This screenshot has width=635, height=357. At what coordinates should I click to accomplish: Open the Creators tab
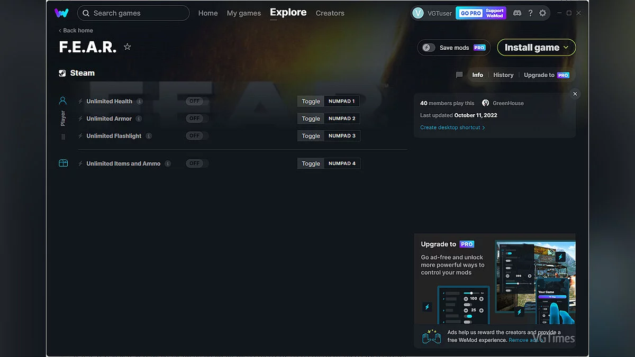pyautogui.click(x=330, y=13)
